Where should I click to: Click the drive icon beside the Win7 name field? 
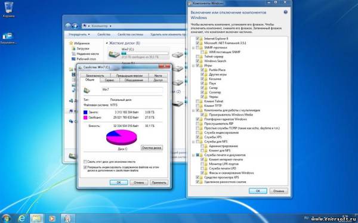87,90
